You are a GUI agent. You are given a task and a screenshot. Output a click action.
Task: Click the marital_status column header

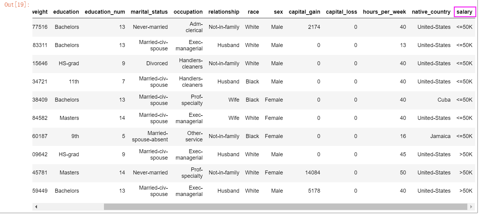pyautogui.click(x=149, y=12)
